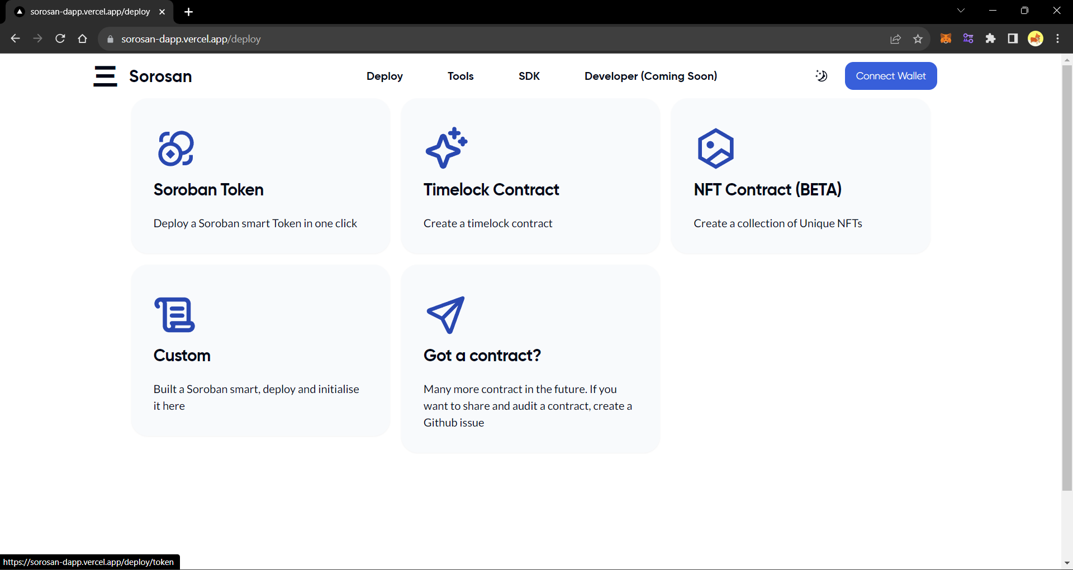1073x570 pixels.
Task: Open the Chrome profile avatar
Action: pyautogui.click(x=1036, y=39)
